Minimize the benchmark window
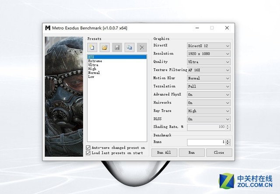 pyautogui.click(x=197, y=28)
